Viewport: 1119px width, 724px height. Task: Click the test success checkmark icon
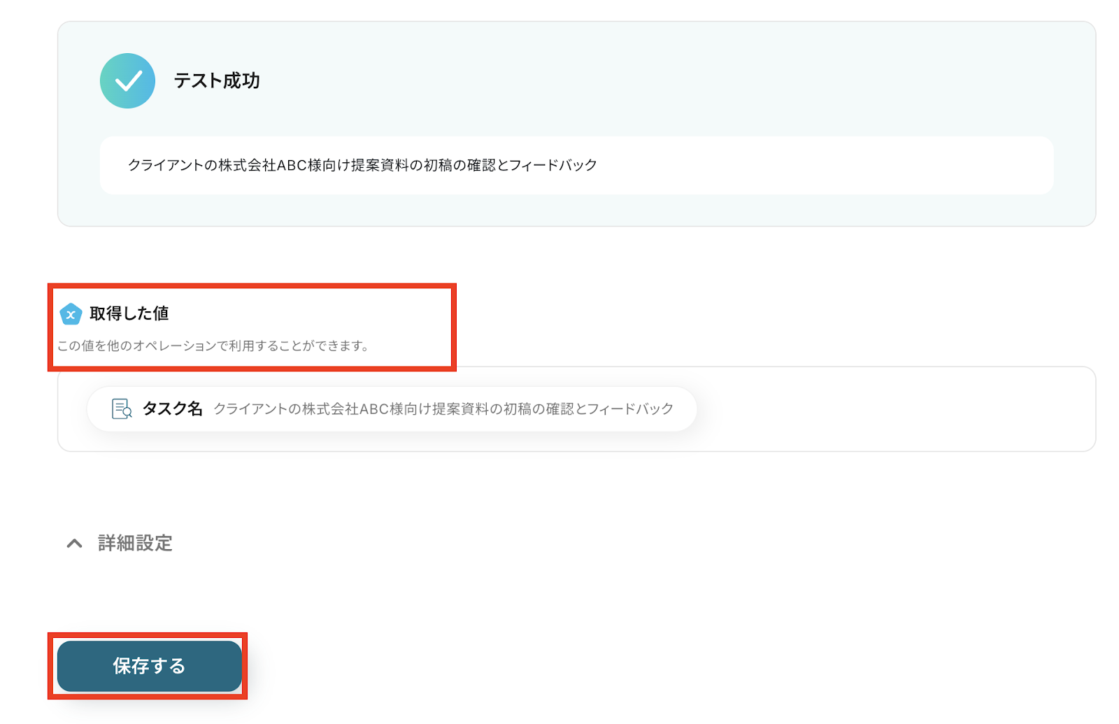[x=127, y=80]
